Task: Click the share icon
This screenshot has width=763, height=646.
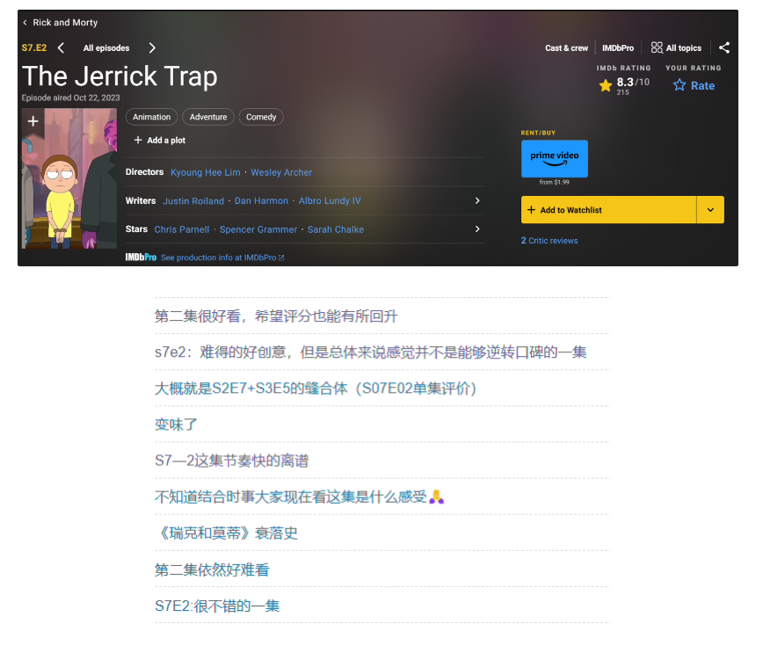Action: tap(724, 47)
